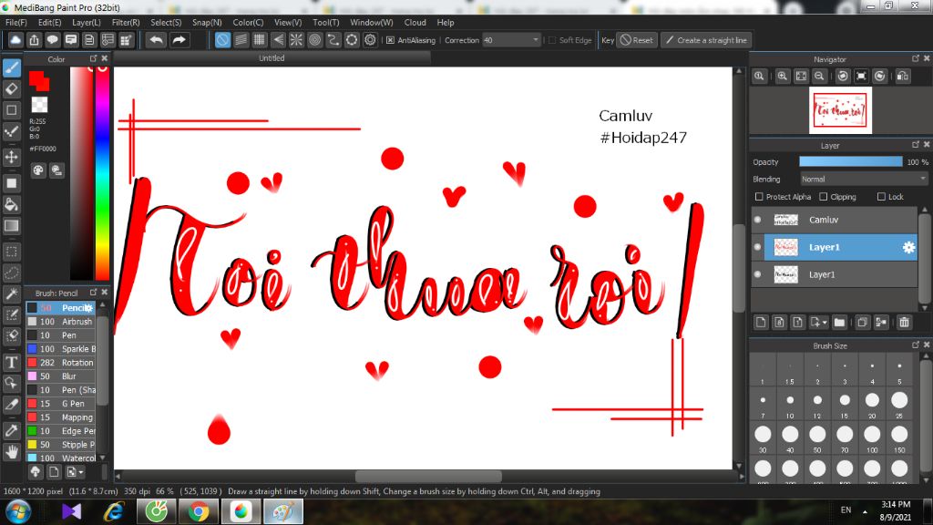
Task: Duplicate the layer via bottom icon
Action: pos(862,322)
